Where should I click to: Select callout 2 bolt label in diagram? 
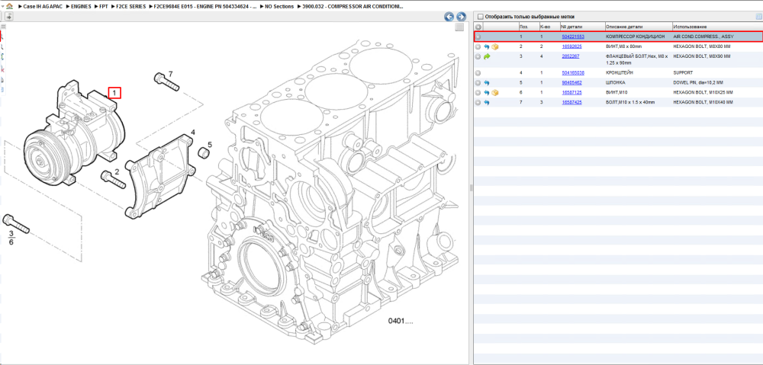tap(117, 171)
